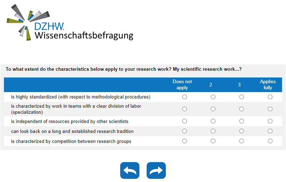Click the DZHW Wissenschaftsbefragung logo

[70, 23]
